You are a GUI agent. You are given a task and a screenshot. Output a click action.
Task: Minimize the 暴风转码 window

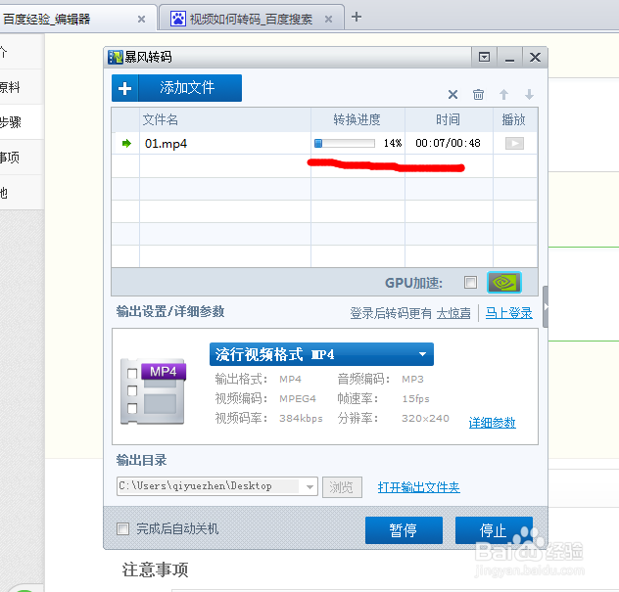(x=509, y=58)
